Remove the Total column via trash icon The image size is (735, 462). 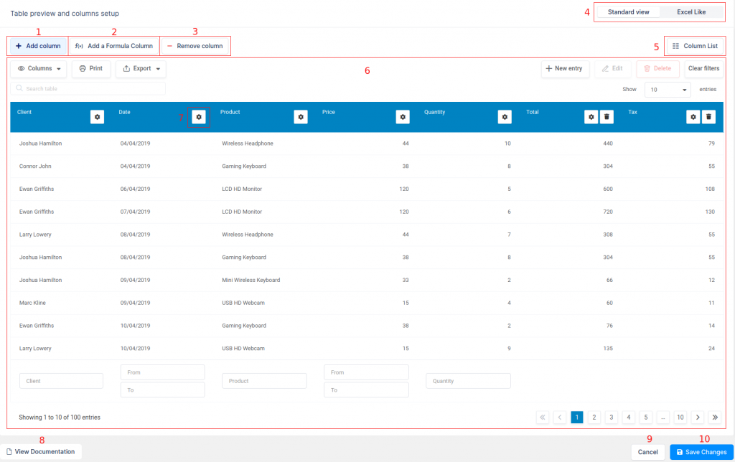[607, 116]
